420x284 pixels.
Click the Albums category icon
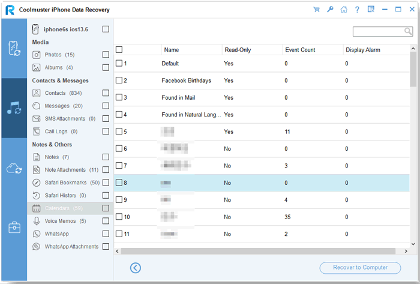tap(36, 67)
